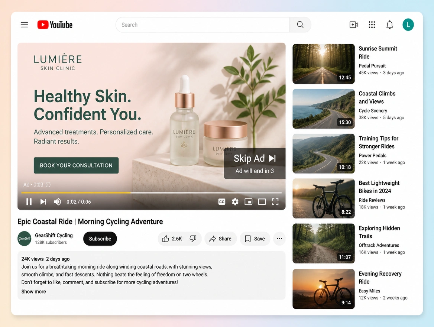The image size is (434, 327).
Task: Open GearShift Cycling channel avatar
Action: [x=25, y=239]
